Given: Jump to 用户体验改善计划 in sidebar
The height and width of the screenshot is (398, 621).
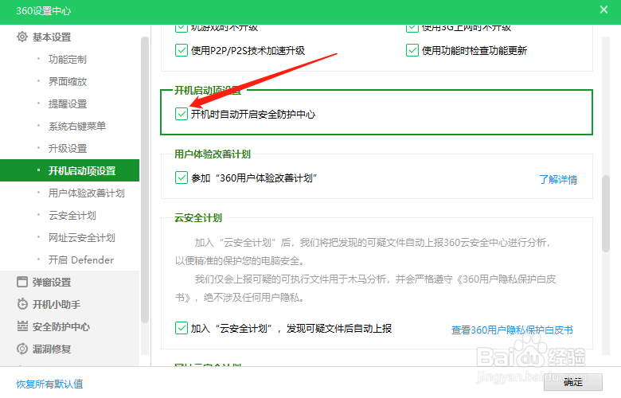Looking at the screenshot, I should point(86,193).
